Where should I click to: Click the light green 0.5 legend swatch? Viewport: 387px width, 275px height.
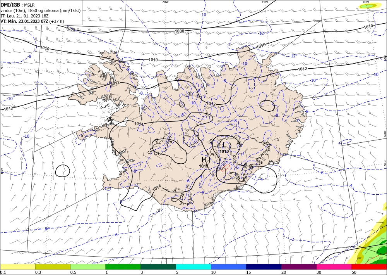click(88, 267)
